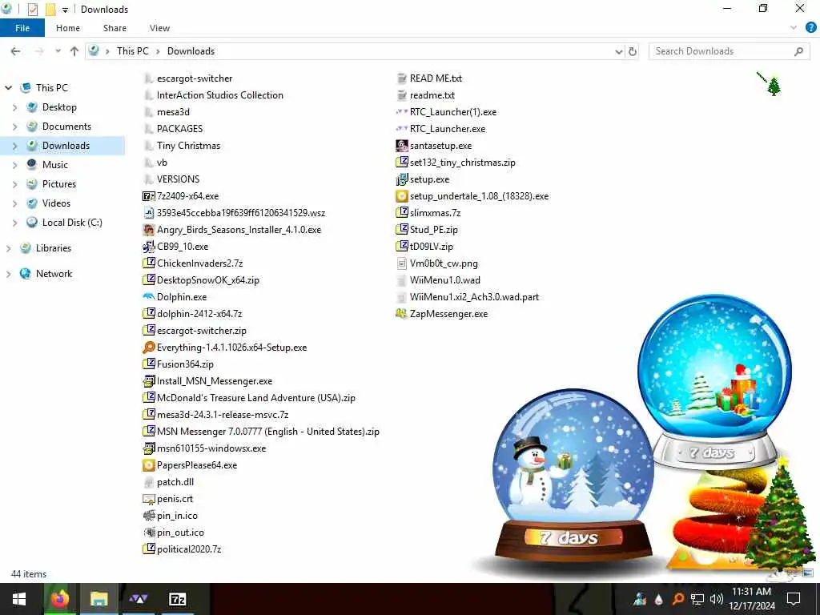Select the setup.exe icon
This screenshot has width=820, height=615.
point(402,179)
